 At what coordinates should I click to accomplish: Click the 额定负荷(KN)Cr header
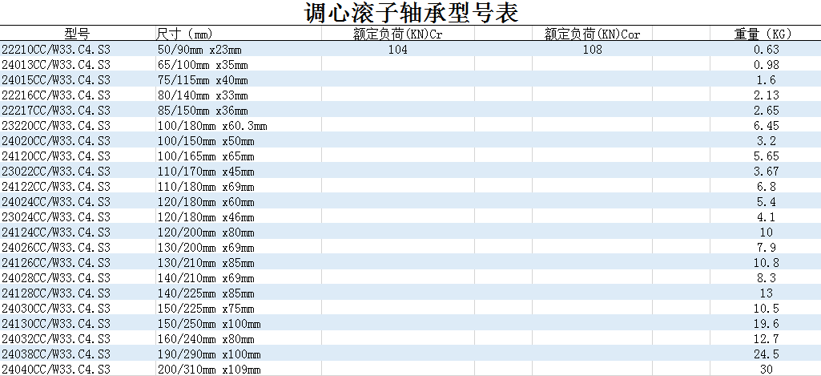tap(397, 34)
